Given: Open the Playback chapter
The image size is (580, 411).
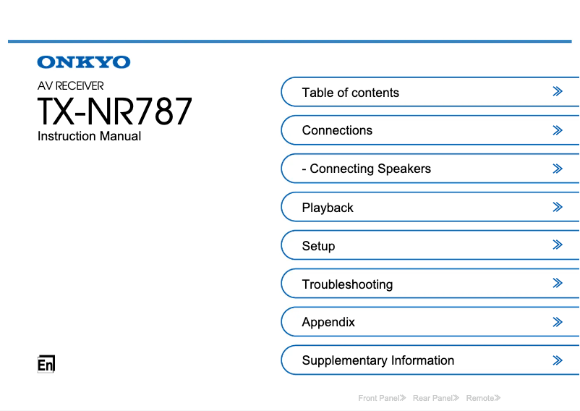Looking at the screenshot, I should pos(328,208).
